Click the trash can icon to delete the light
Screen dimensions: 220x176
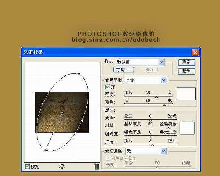(x=97, y=167)
